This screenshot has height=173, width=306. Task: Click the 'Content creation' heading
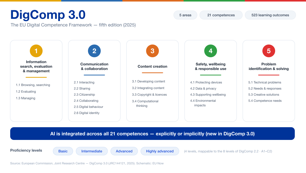152,66
